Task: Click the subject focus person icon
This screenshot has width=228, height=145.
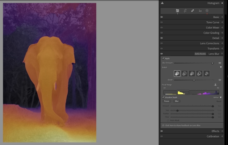Action: point(215,85)
